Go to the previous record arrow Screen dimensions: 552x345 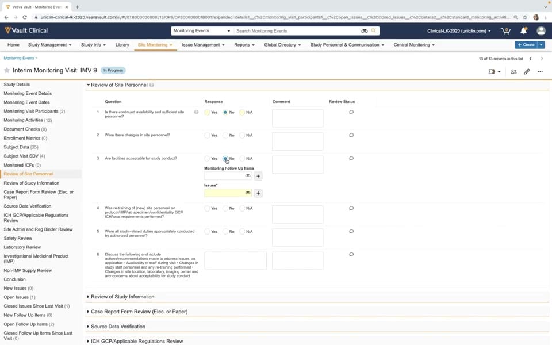(531, 59)
